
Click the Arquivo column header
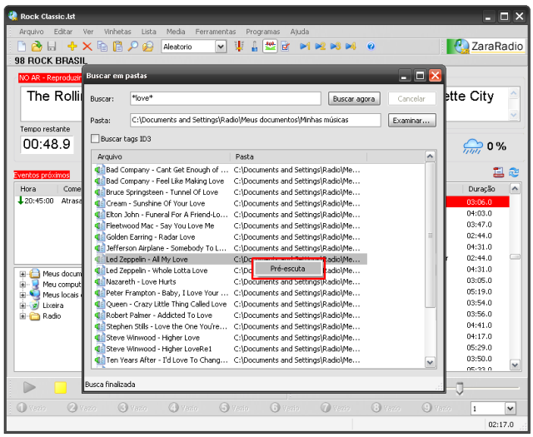(162, 156)
